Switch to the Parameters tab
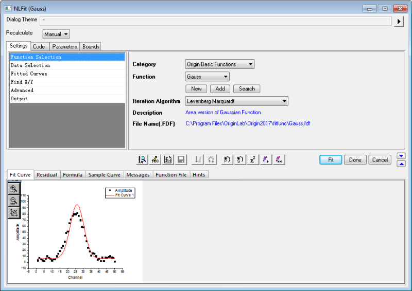The height and width of the screenshot is (291, 412). click(64, 47)
